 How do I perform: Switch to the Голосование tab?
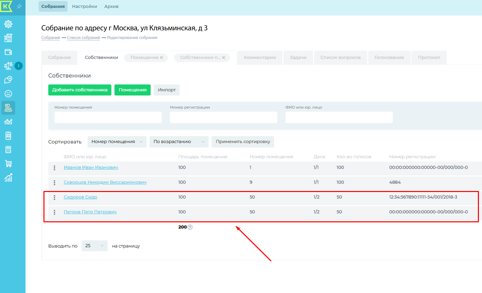coord(389,58)
